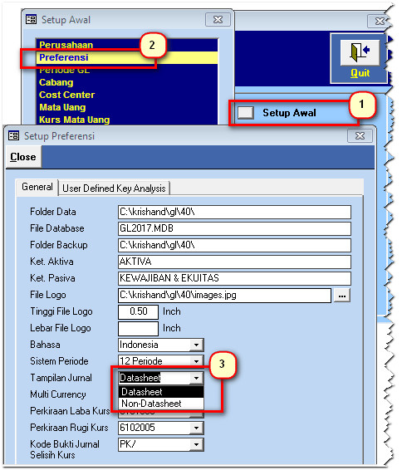Click the empty Lebar File Logo field
This screenshot has width=402, height=470.
tap(138, 329)
